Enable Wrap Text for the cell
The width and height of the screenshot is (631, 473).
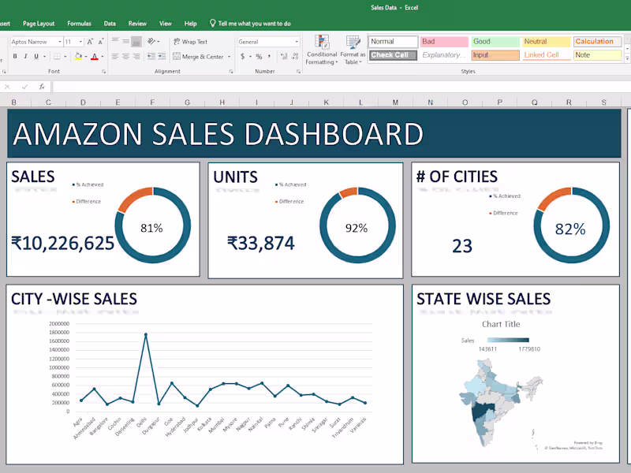coord(189,42)
